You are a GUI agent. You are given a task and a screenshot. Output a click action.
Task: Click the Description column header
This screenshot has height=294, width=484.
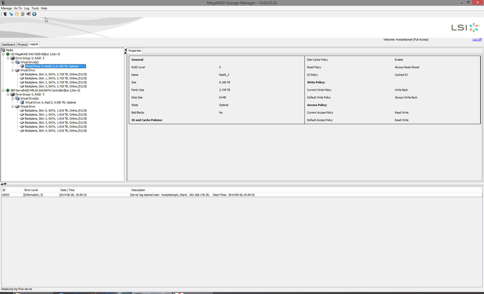click(x=306, y=190)
